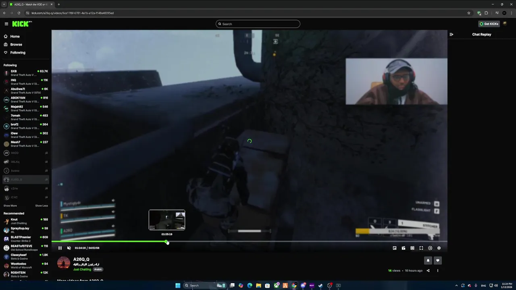Close the A26Q_Q VOD browser tab
The width and height of the screenshot is (516, 290).
[52, 4]
